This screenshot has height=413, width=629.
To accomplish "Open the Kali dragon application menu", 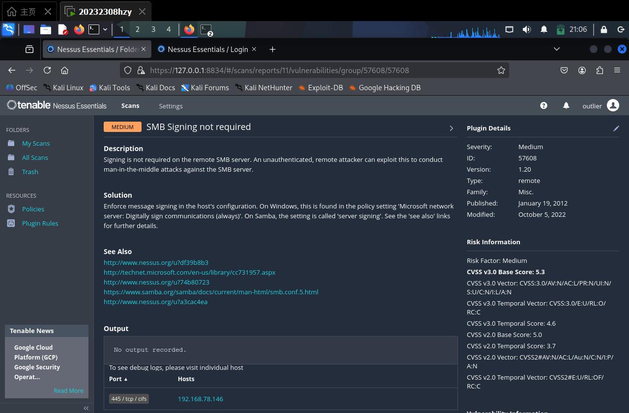I will pyautogui.click(x=8, y=29).
